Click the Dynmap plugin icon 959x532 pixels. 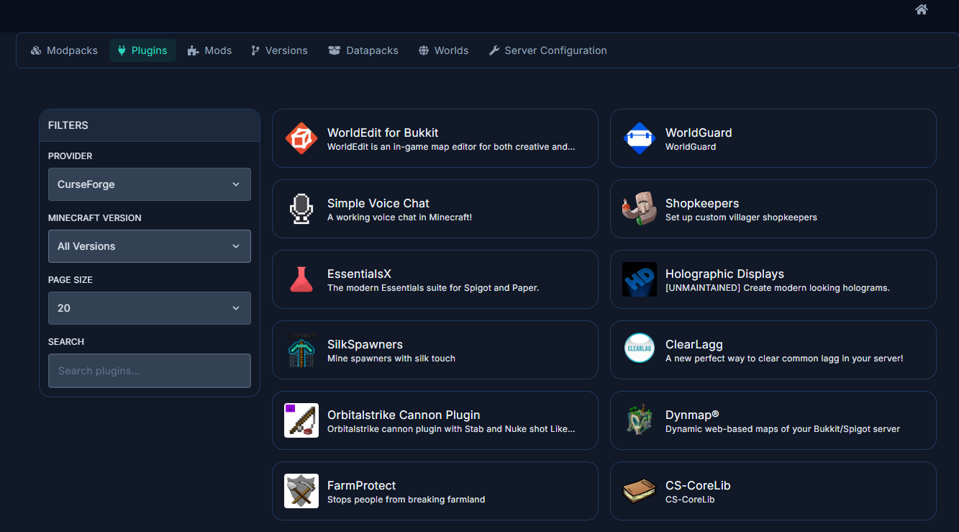point(639,420)
